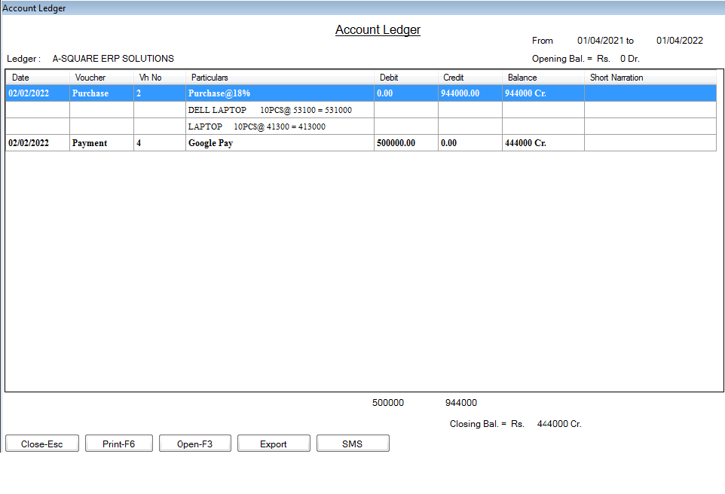Click the LAPTOP 41300 item line
Viewport: 725px width, 494px height.
coord(256,127)
